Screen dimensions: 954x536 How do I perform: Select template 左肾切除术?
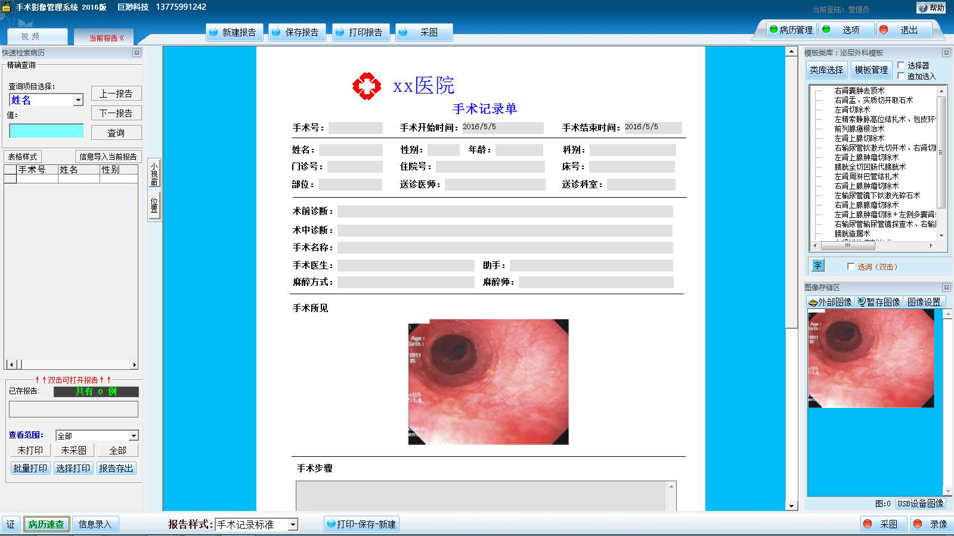tap(852, 110)
